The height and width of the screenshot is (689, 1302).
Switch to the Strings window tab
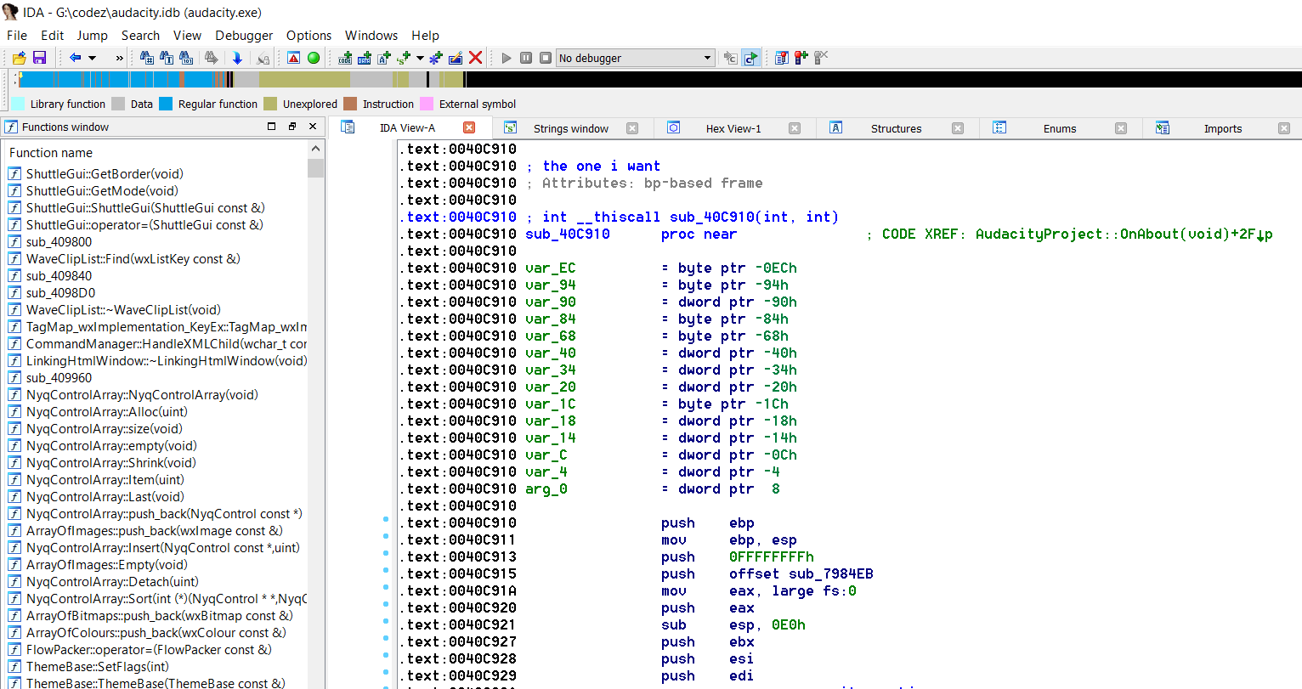coord(571,128)
